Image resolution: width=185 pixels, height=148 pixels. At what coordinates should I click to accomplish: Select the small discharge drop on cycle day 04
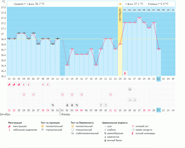(24, 84)
